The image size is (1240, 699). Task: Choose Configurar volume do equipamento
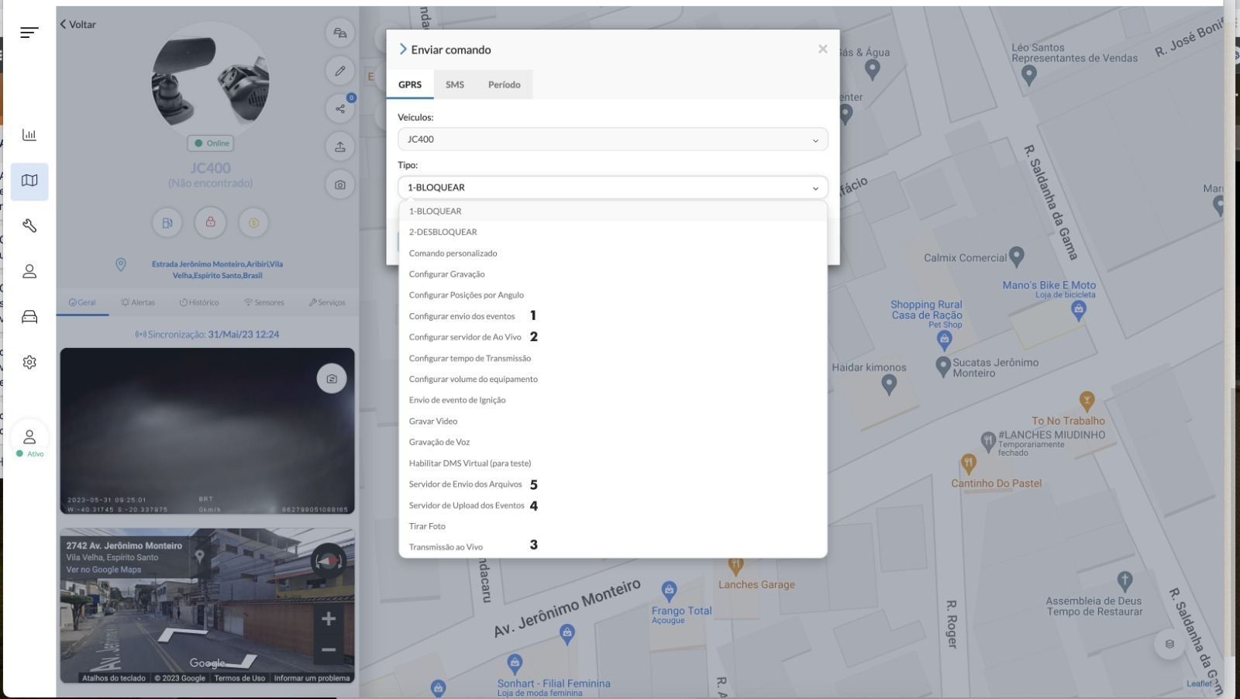[x=613, y=379]
